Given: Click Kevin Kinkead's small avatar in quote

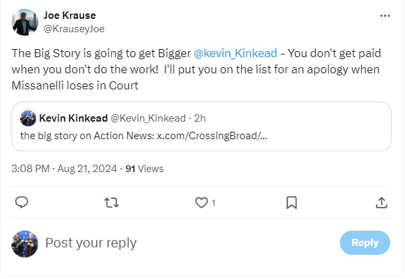Looking at the screenshot, I should (x=29, y=118).
